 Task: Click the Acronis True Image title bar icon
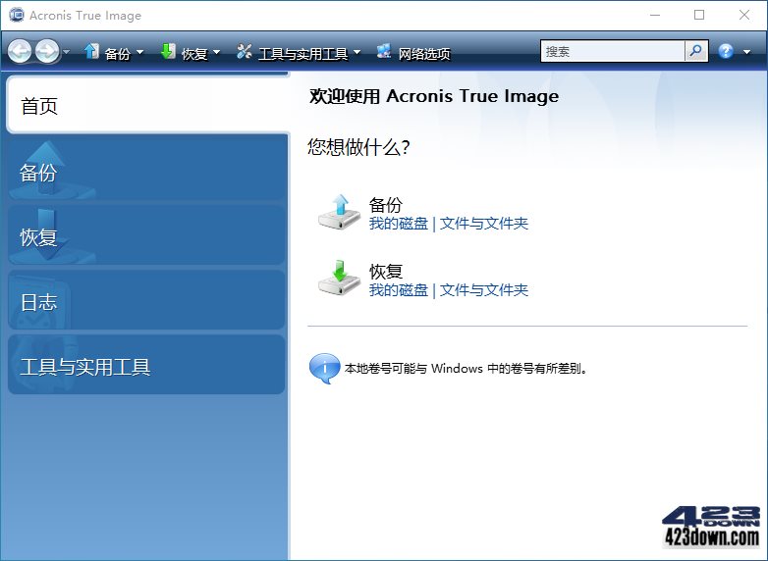point(17,15)
